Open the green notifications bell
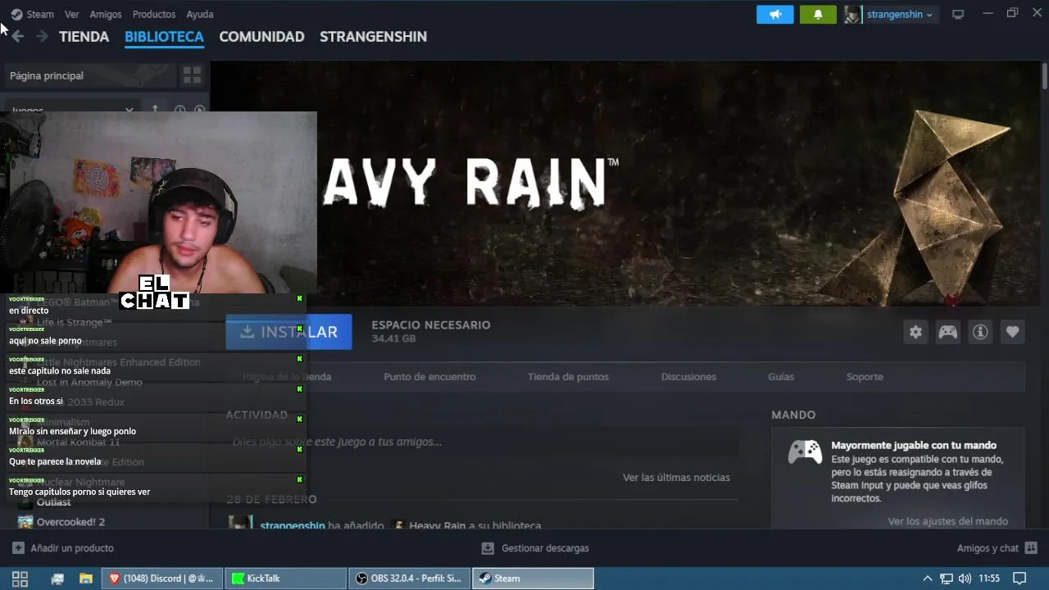The width and height of the screenshot is (1049, 590). [x=817, y=14]
